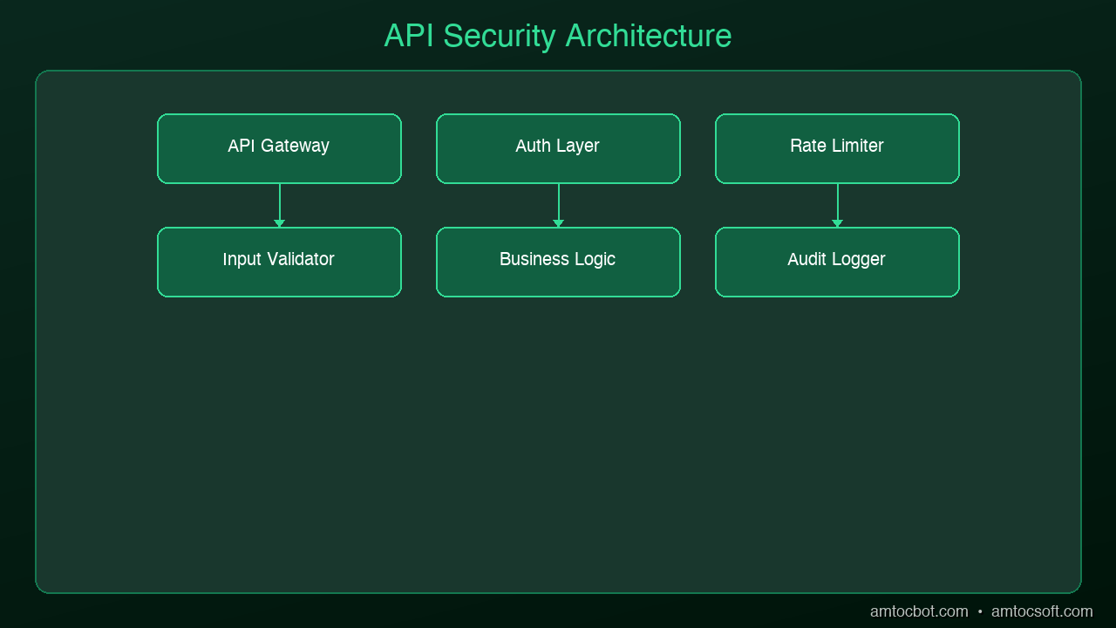
Task: Click the API Security Architecture title
Action: point(558,36)
